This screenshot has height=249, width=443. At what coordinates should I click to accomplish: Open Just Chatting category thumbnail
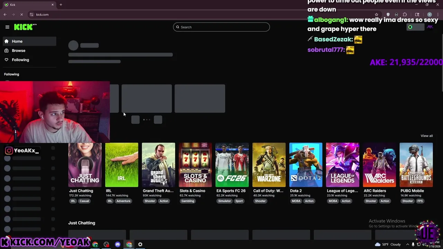pyautogui.click(x=85, y=165)
